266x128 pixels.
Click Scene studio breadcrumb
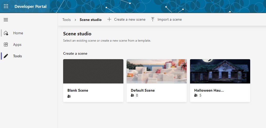pos(91,20)
